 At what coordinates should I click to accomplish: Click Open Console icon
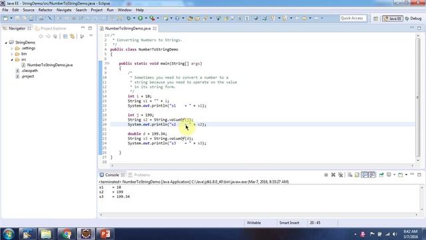[x=401, y=175]
